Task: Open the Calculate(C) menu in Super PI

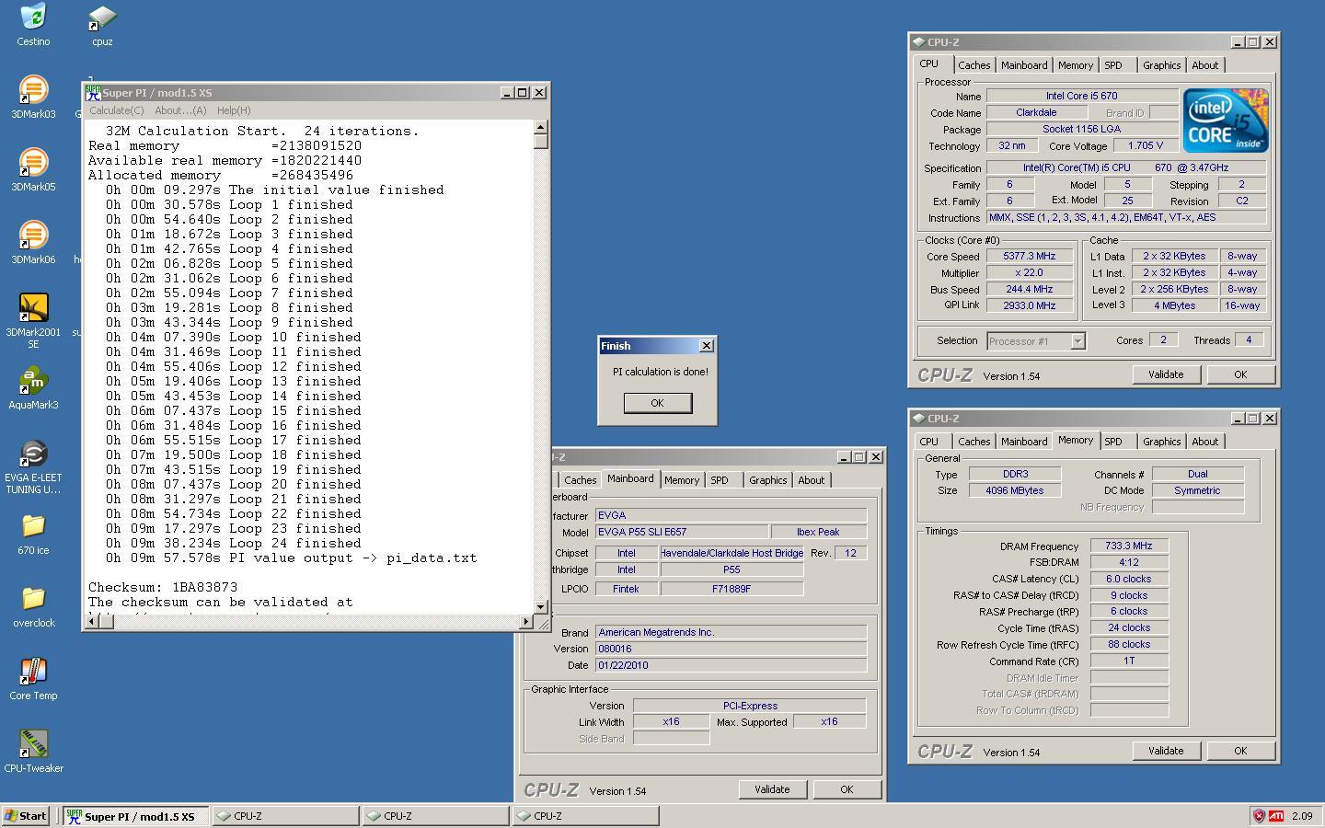Action: (116, 110)
